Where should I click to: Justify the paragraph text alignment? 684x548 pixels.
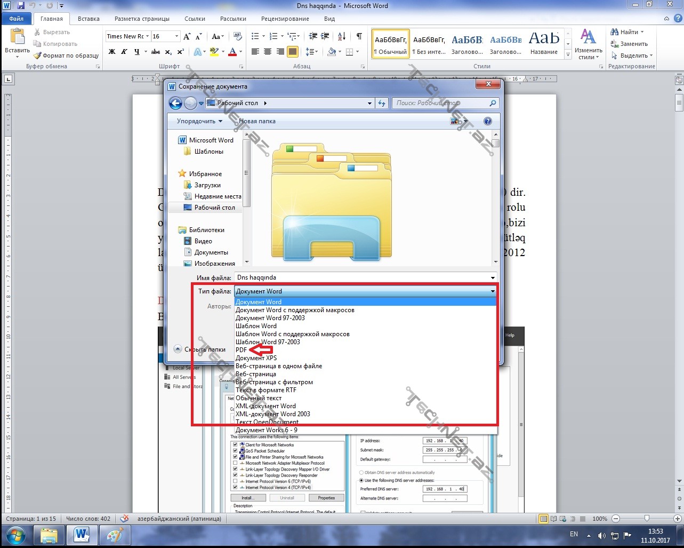coord(292,52)
